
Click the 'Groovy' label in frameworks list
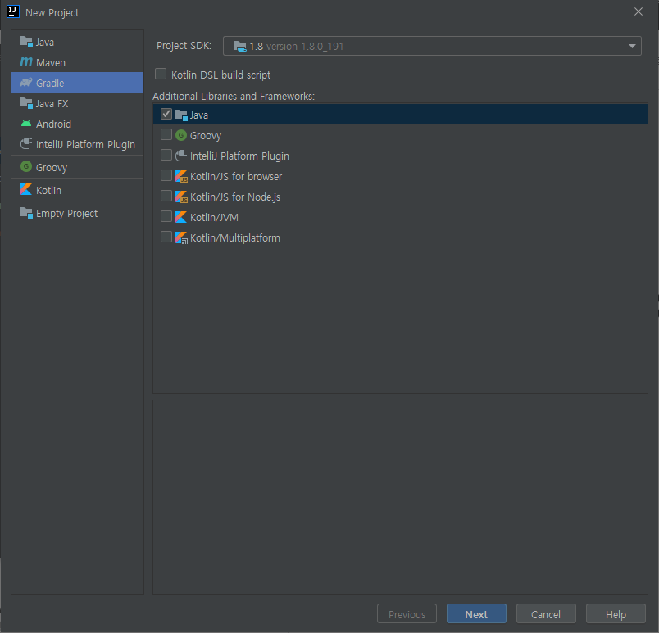(206, 136)
